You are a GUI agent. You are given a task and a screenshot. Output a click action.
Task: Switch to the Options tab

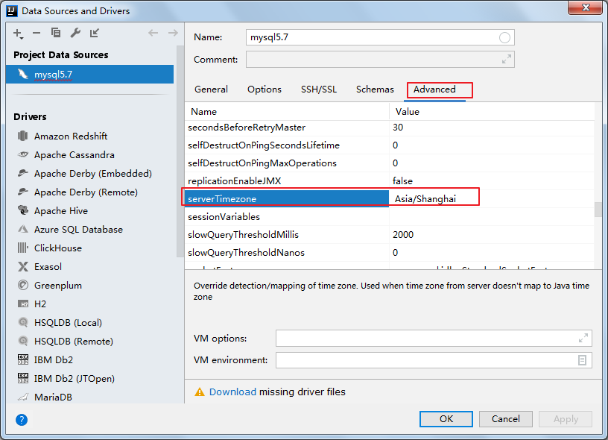point(265,89)
